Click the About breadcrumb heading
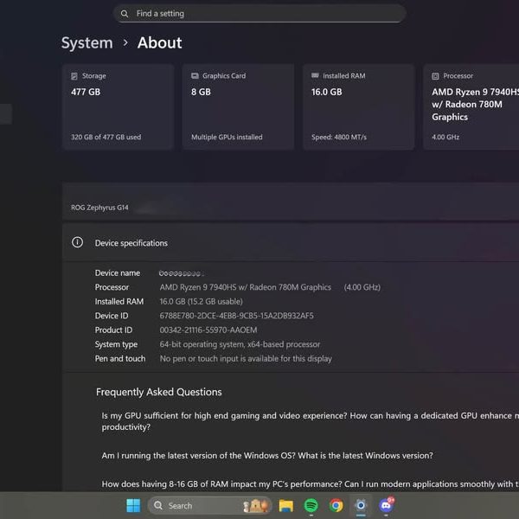 (x=159, y=42)
